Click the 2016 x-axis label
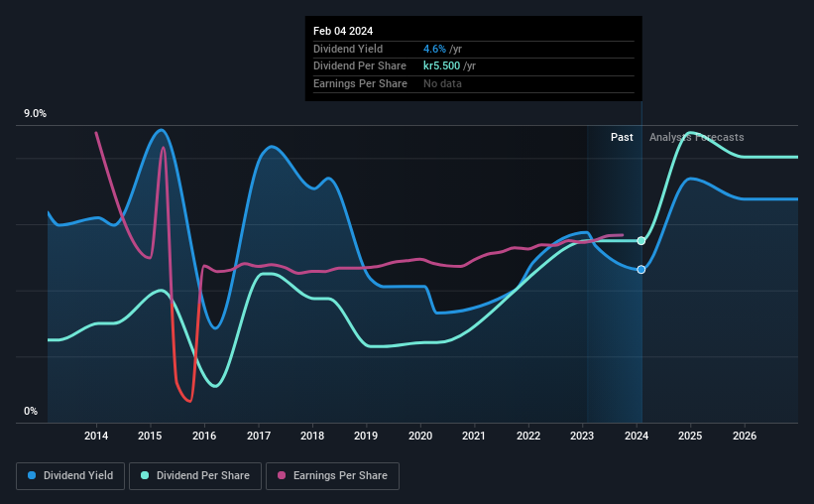 [x=204, y=436]
